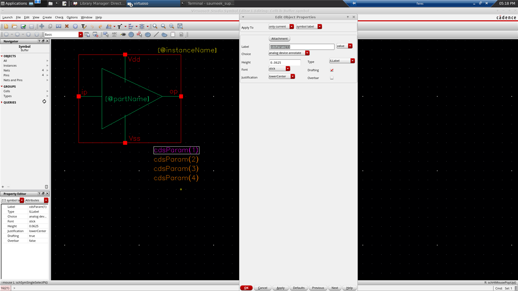
Task: Open the Applications menu in the system panel
Action: [x=14, y=3]
